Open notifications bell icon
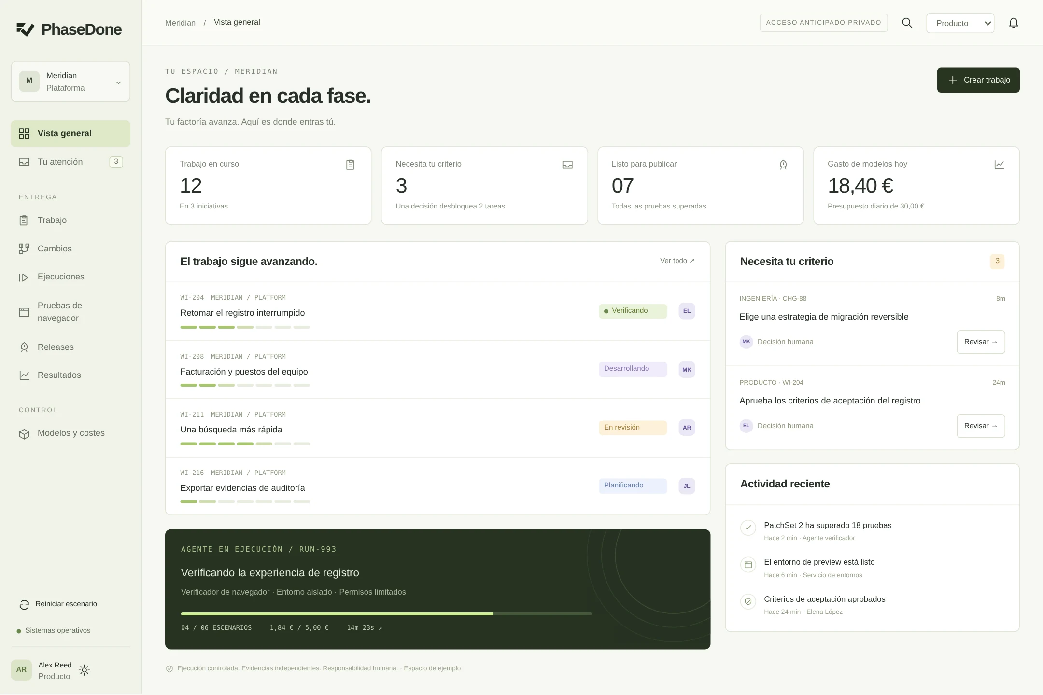 (1014, 23)
